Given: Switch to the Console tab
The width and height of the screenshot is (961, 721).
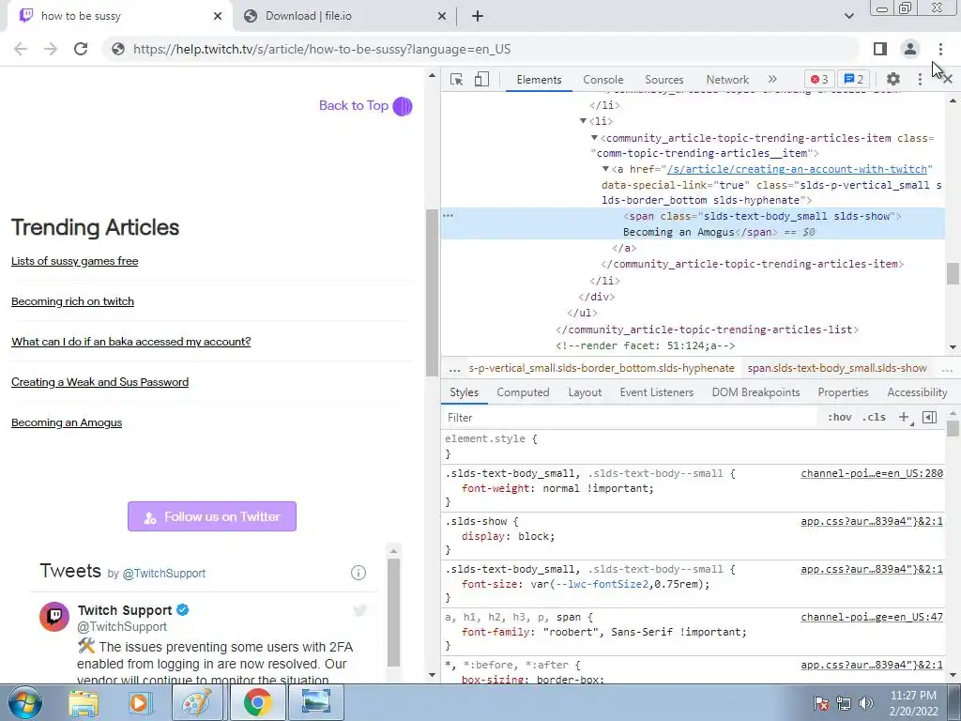Looking at the screenshot, I should pos(603,80).
